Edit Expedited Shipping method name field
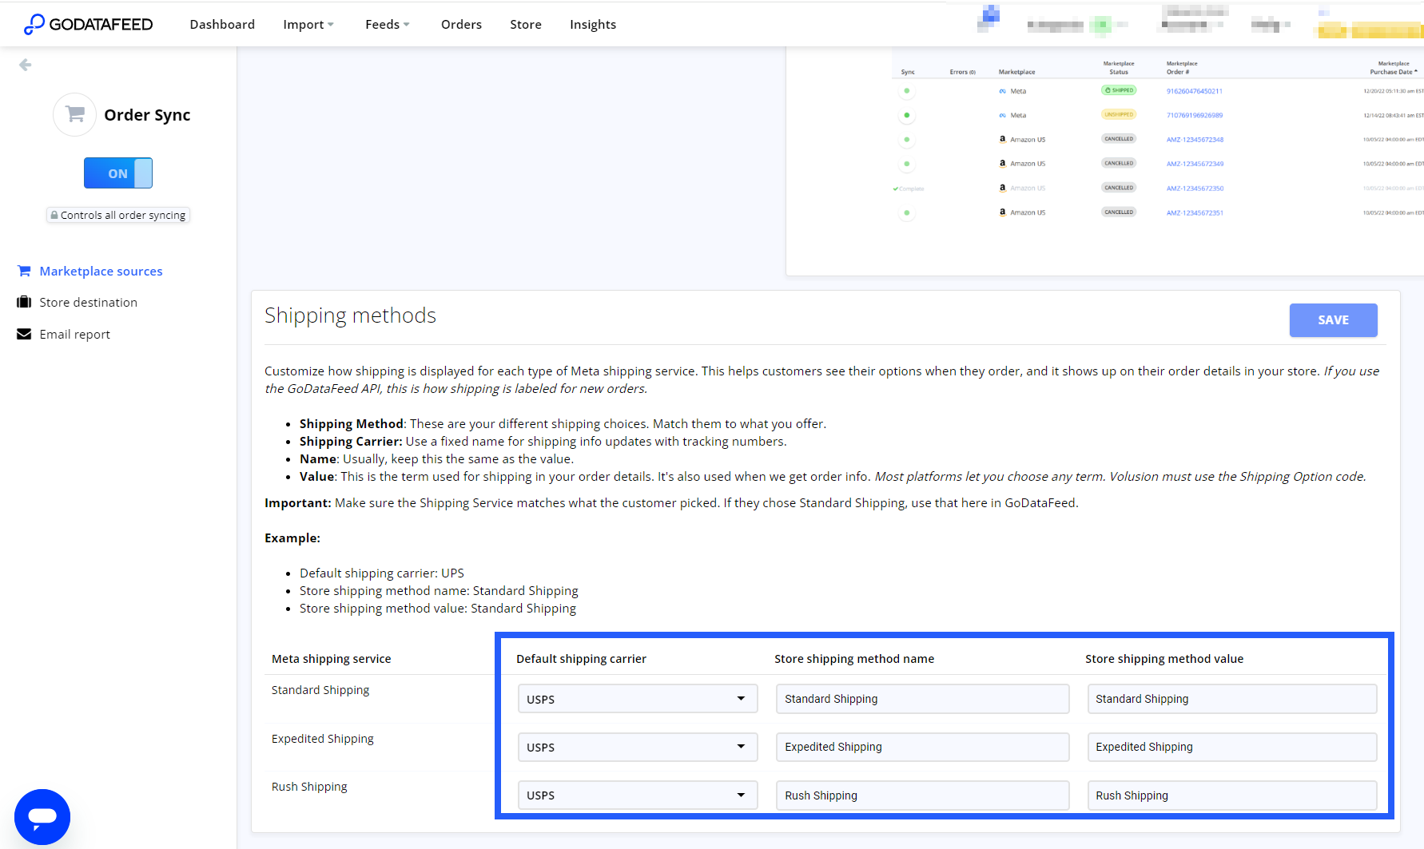The width and height of the screenshot is (1424, 849). point(922,747)
